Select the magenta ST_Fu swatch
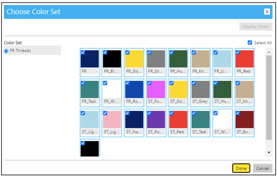The width and height of the screenshot is (277, 177). click(156, 89)
